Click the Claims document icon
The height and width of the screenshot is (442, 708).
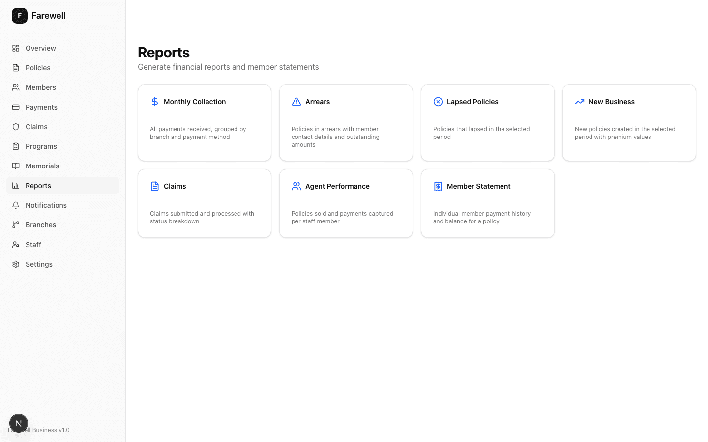click(x=154, y=186)
